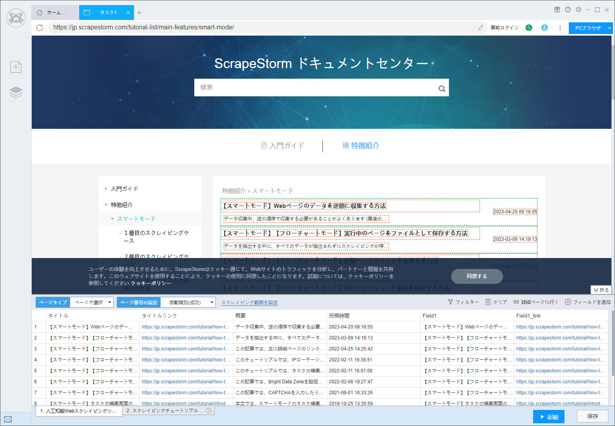Select the 入門ガイド navigation tab
The height and width of the screenshot is (426, 615).
[x=283, y=146]
